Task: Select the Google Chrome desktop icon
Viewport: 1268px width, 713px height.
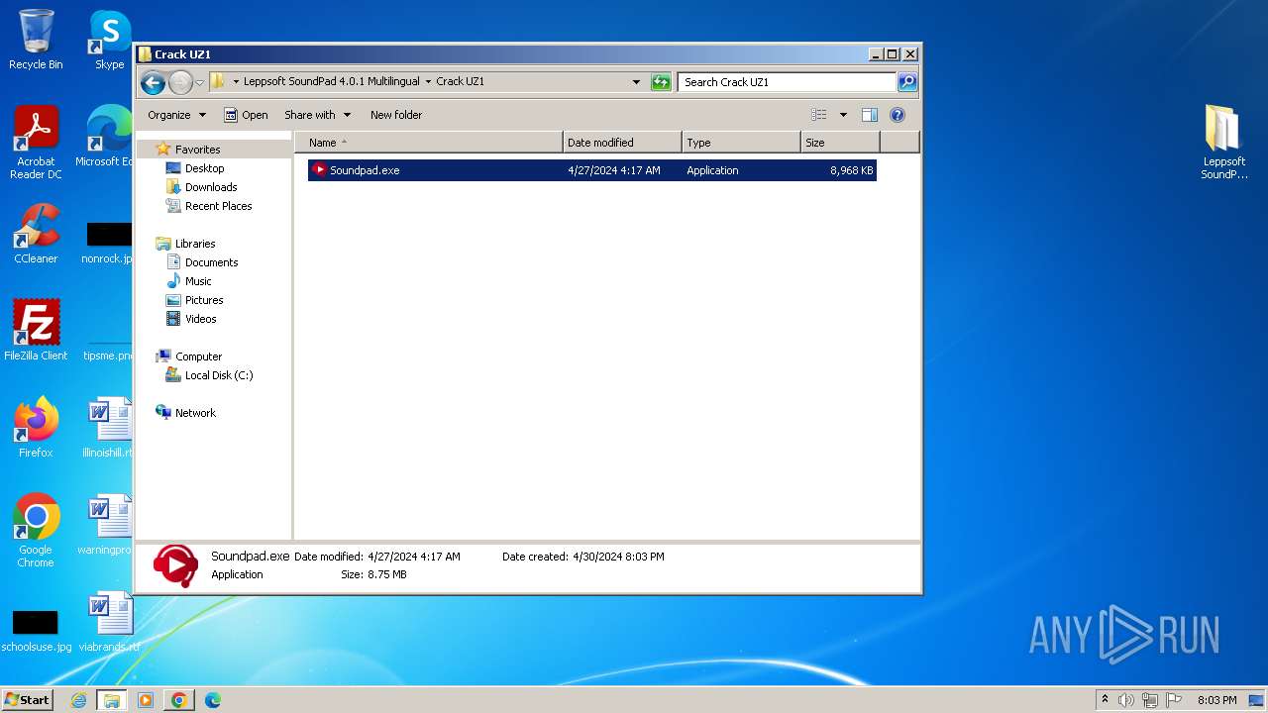Action: [x=36, y=531]
